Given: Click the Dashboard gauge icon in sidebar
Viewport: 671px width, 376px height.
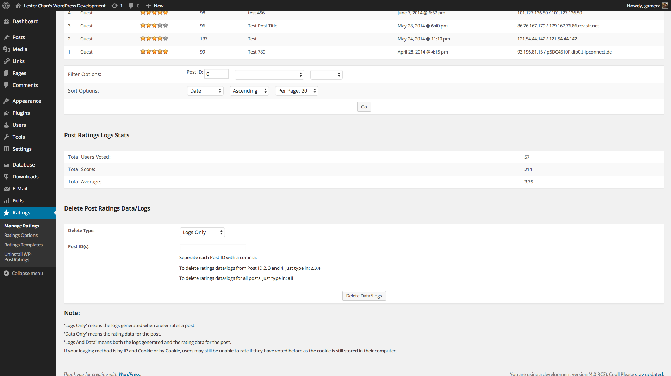Looking at the screenshot, I should pos(6,21).
